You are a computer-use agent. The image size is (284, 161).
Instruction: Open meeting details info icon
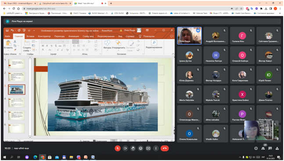coord(256,148)
